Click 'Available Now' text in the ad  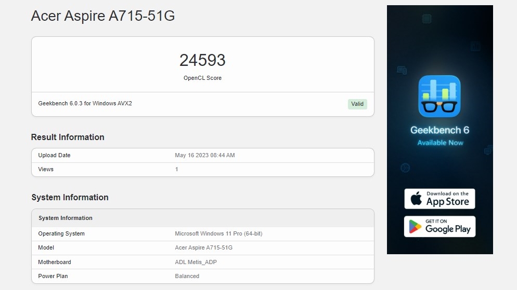(x=440, y=143)
